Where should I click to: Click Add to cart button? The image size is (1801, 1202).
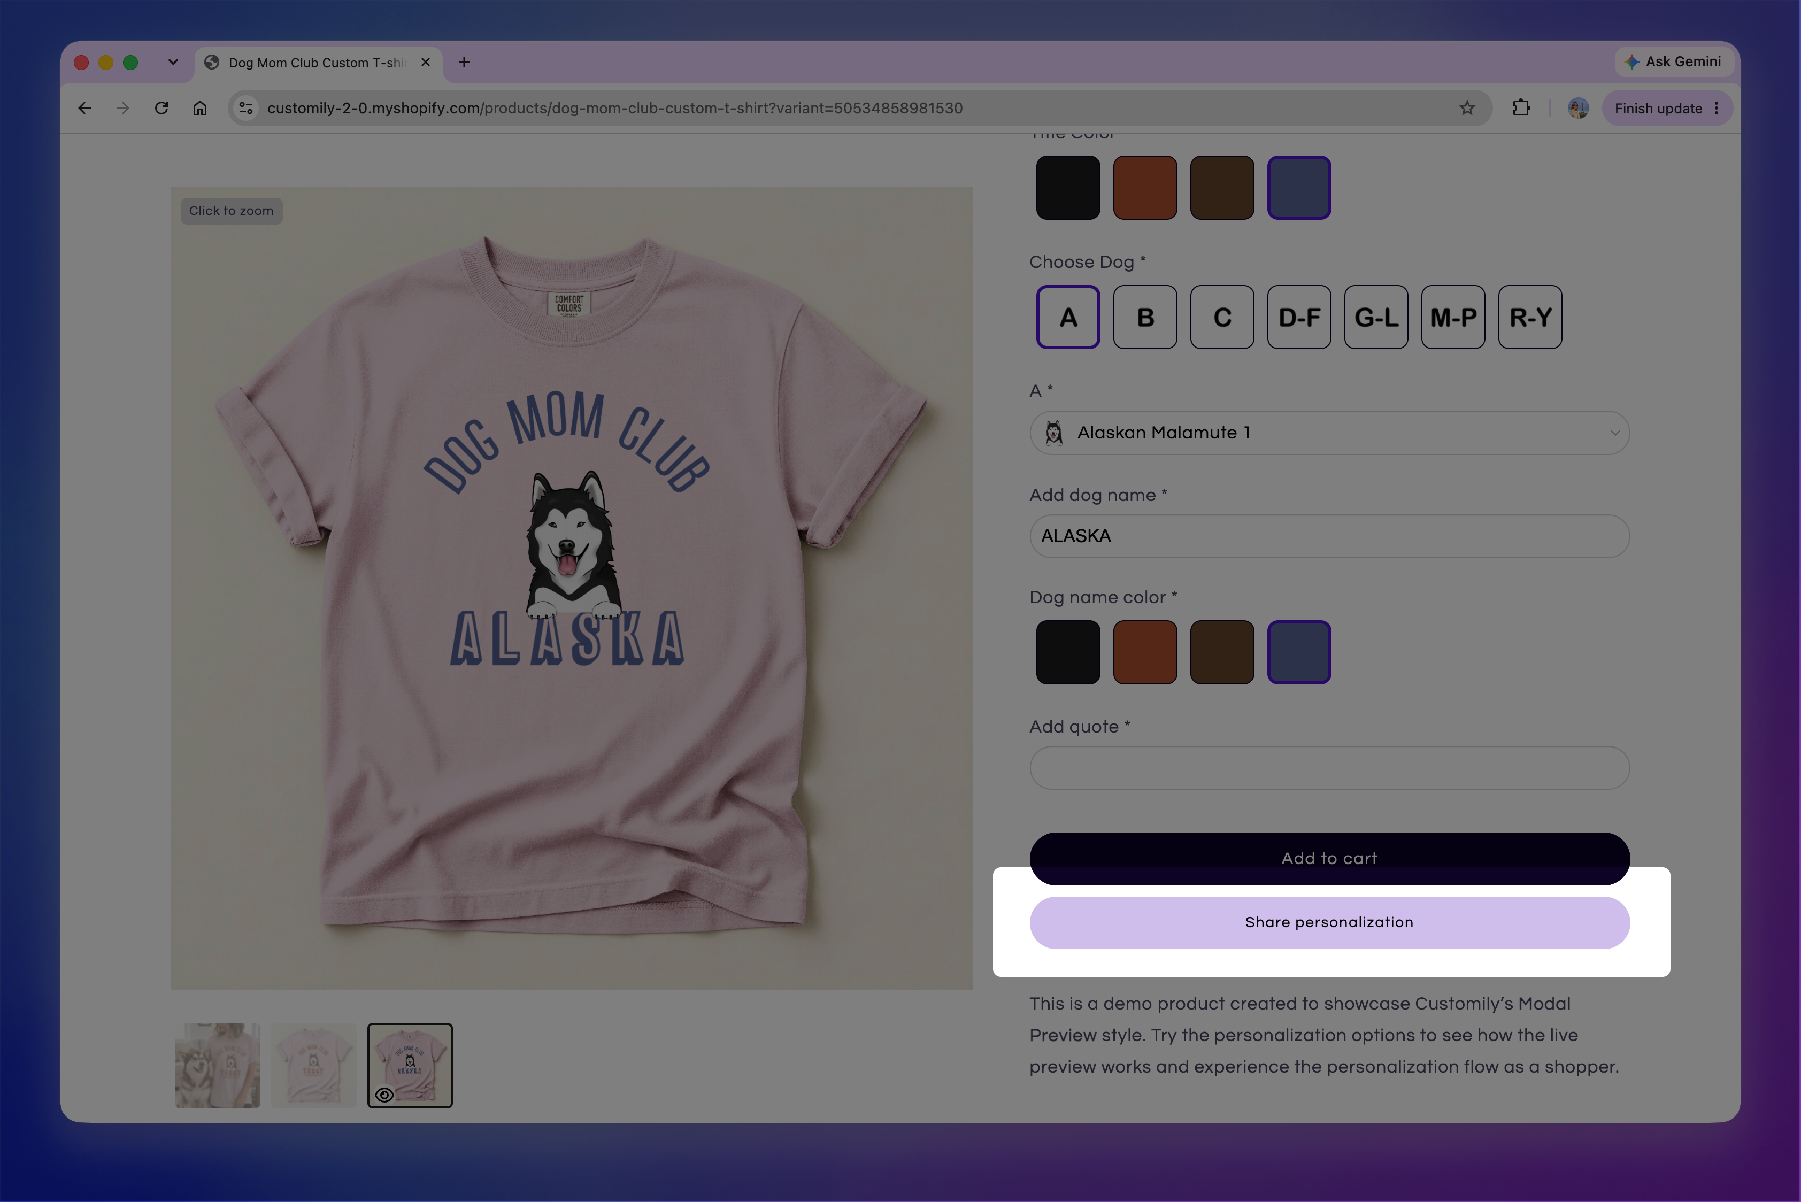click(x=1329, y=859)
